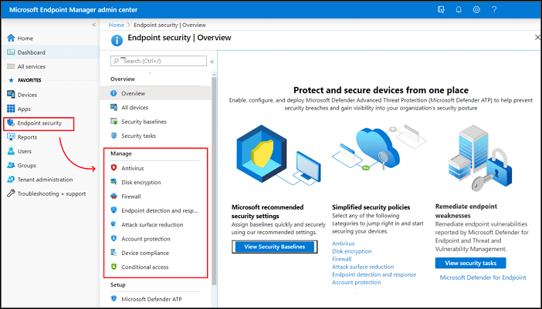Follow Endpoint detection and response link in main pane
This screenshot has width=542, height=309.
[374, 275]
